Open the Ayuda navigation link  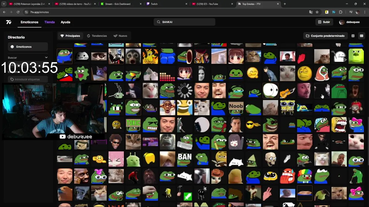coord(65,22)
